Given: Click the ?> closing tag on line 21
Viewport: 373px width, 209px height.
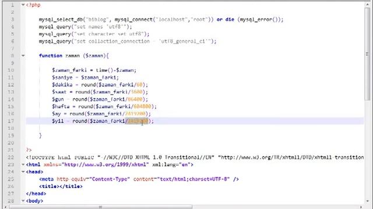Looking at the screenshot, I should (x=29, y=150).
